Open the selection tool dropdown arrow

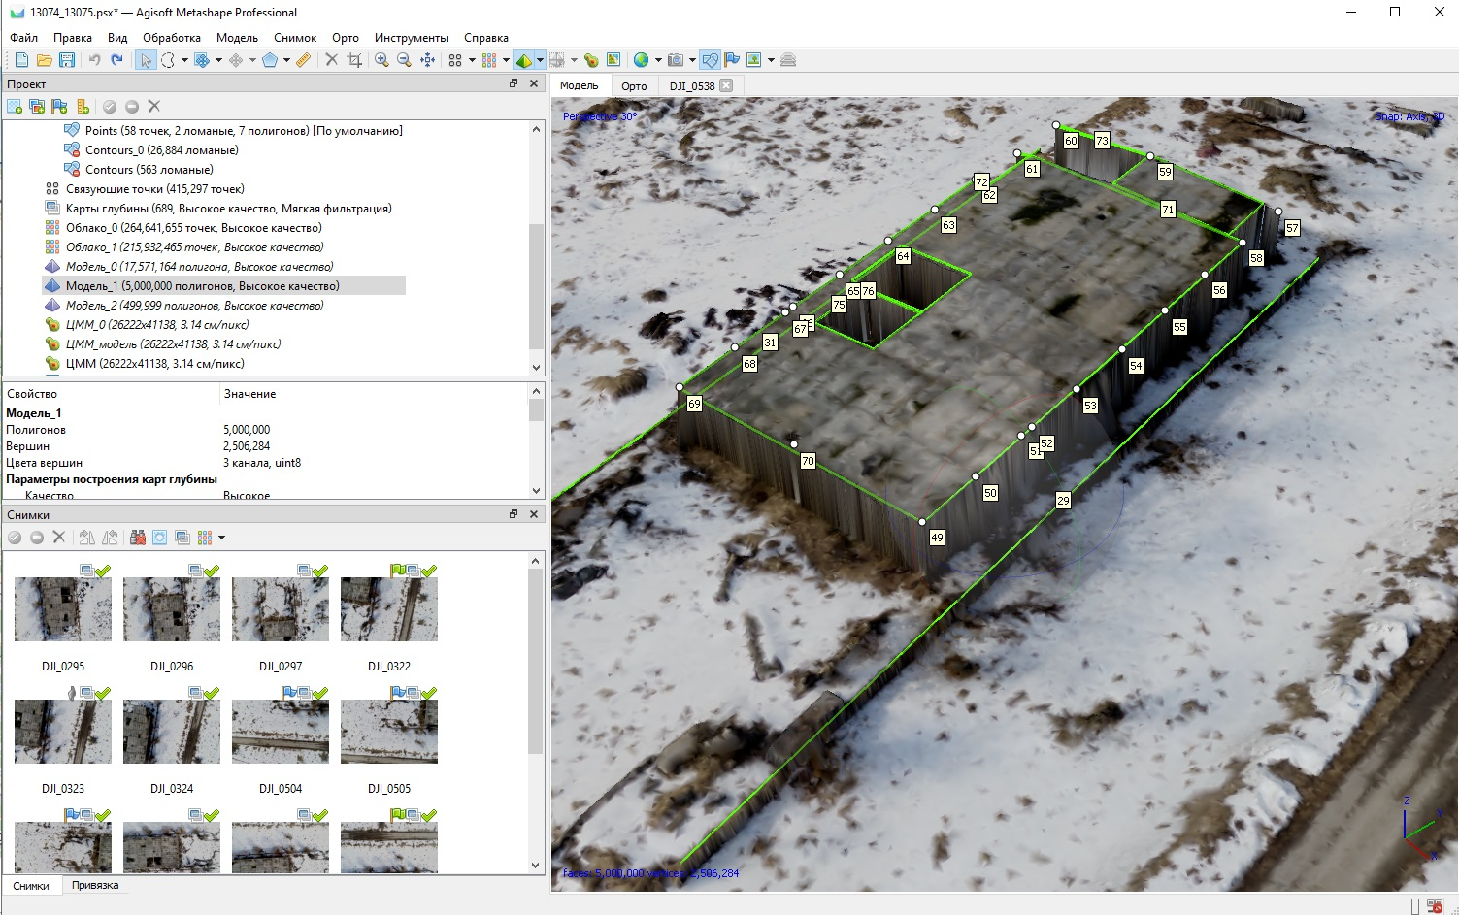[x=184, y=60]
